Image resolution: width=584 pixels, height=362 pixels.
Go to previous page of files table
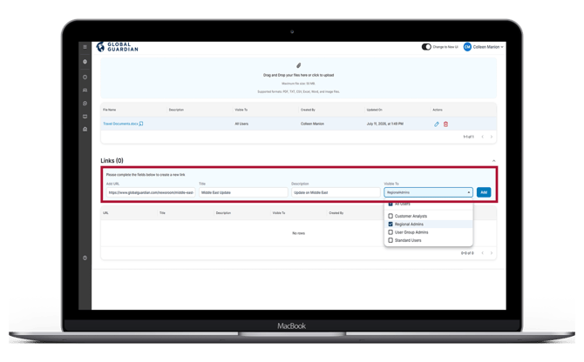pyautogui.click(x=482, y=137)
